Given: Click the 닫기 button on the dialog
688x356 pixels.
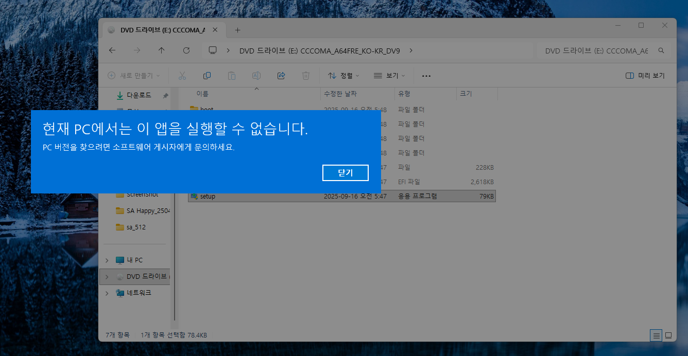Looking at the screenshot, I should click(x=345, y=172).
